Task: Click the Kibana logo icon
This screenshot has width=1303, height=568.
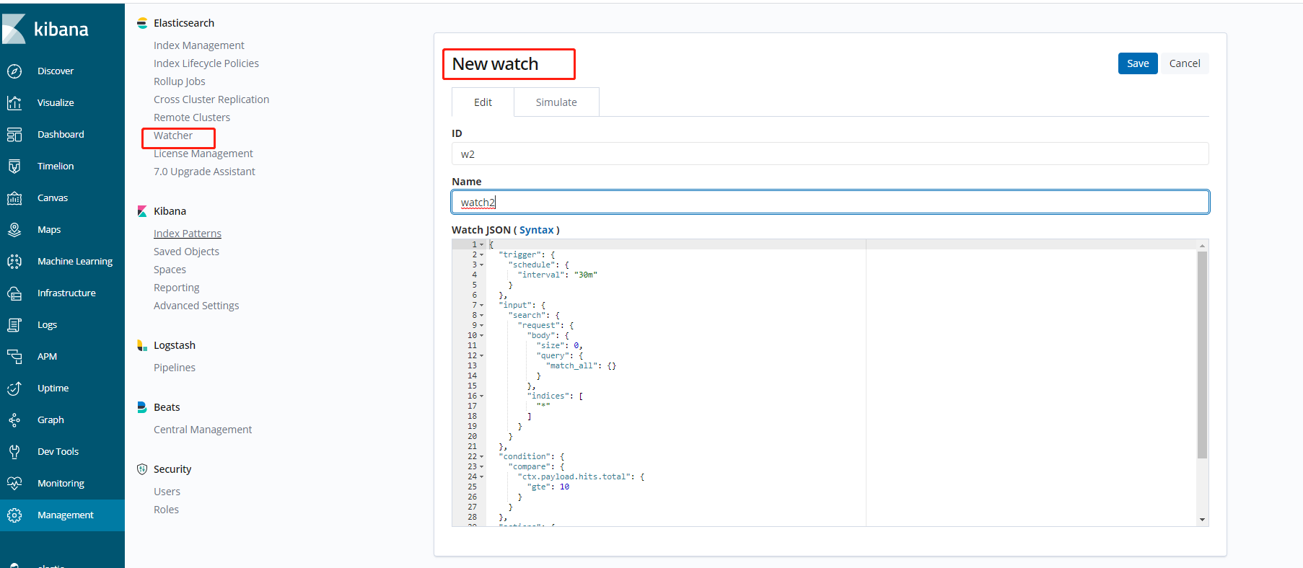Action: click(x=13, y=29)
